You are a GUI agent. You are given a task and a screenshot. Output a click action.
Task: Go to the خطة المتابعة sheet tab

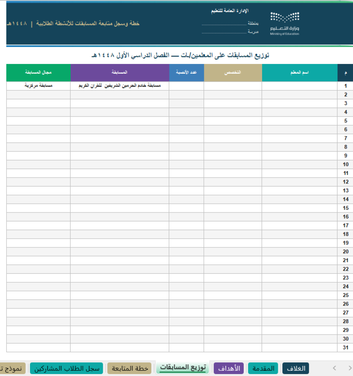(130, 368)
